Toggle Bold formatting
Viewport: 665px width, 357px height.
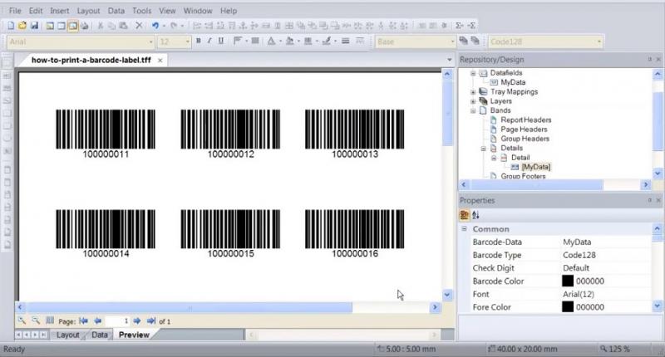[198, 41]
